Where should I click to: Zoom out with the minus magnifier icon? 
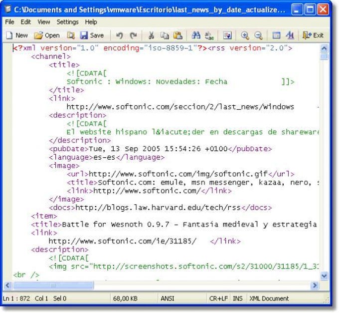click(258, 35)
